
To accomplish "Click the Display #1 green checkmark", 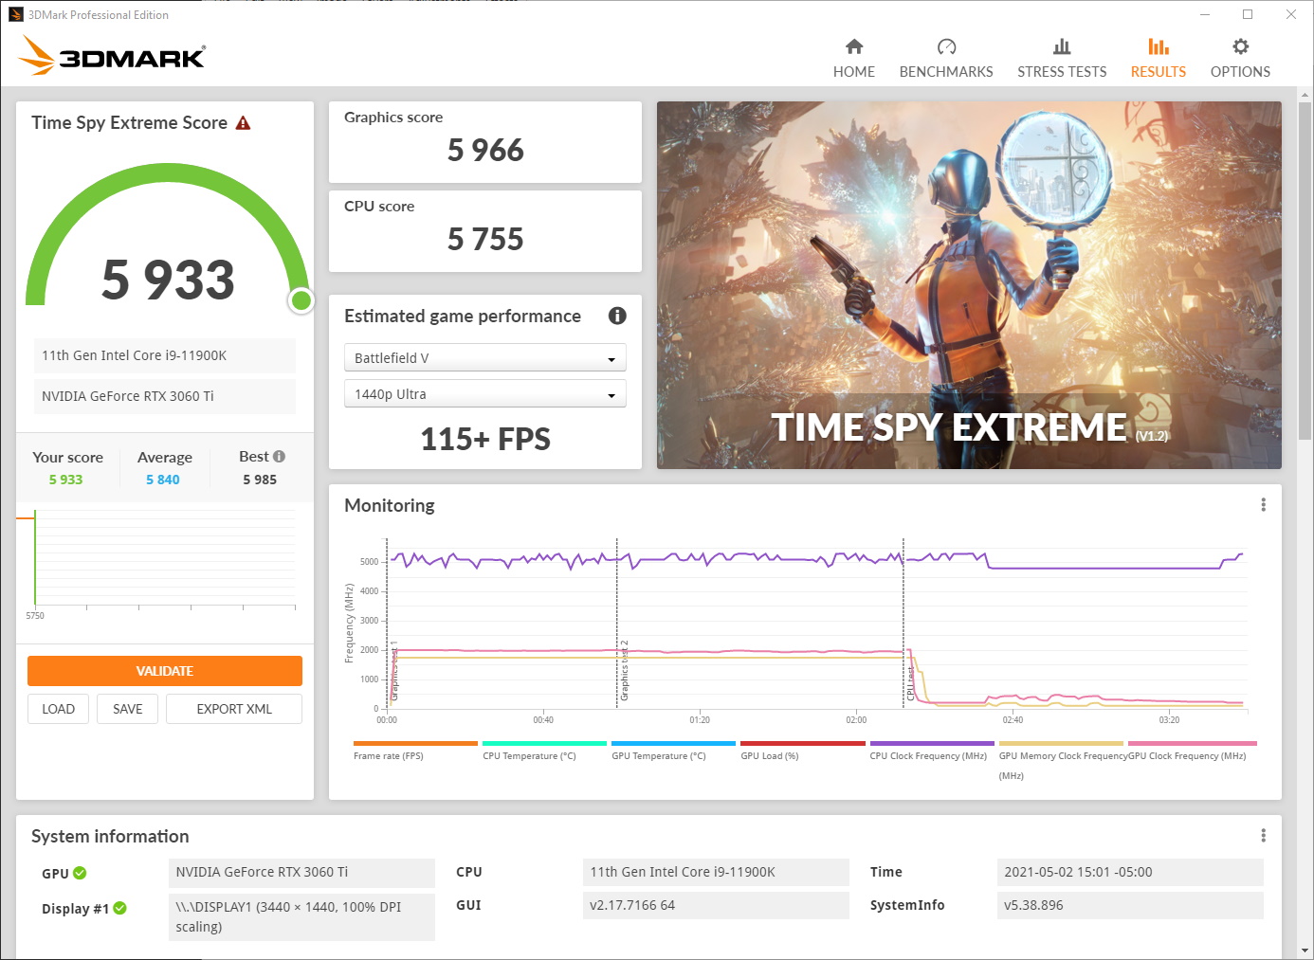I will (120, 908).
